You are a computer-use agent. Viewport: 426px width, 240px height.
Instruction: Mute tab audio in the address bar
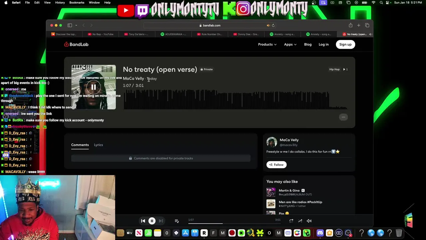(268, 25)
